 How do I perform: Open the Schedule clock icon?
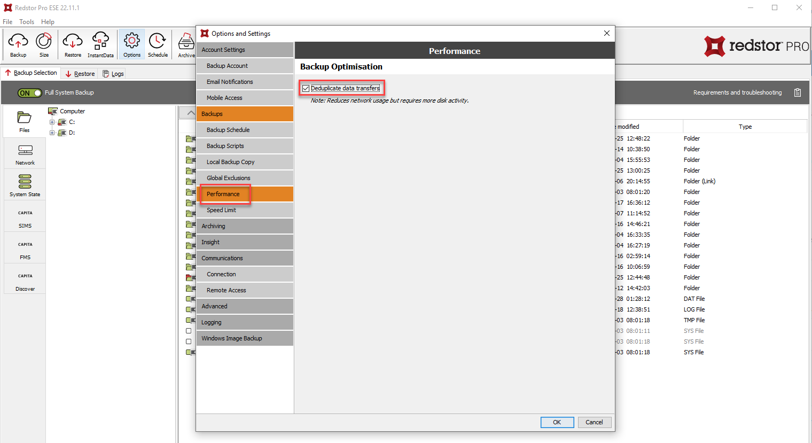(158, 44)
